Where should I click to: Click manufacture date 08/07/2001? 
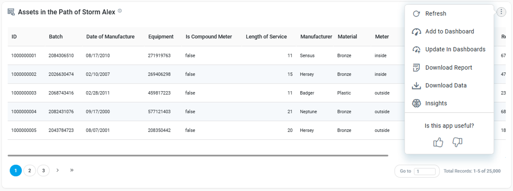tap(98, 130)
